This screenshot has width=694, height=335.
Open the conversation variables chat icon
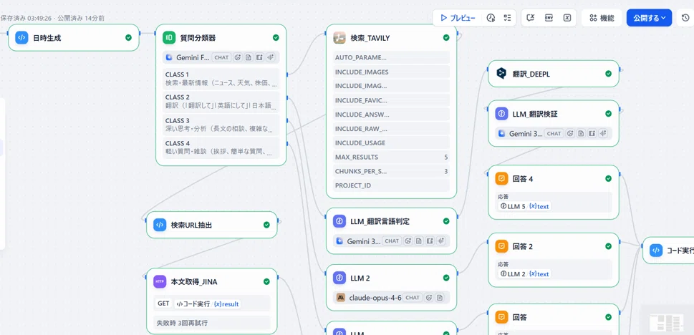531,18
